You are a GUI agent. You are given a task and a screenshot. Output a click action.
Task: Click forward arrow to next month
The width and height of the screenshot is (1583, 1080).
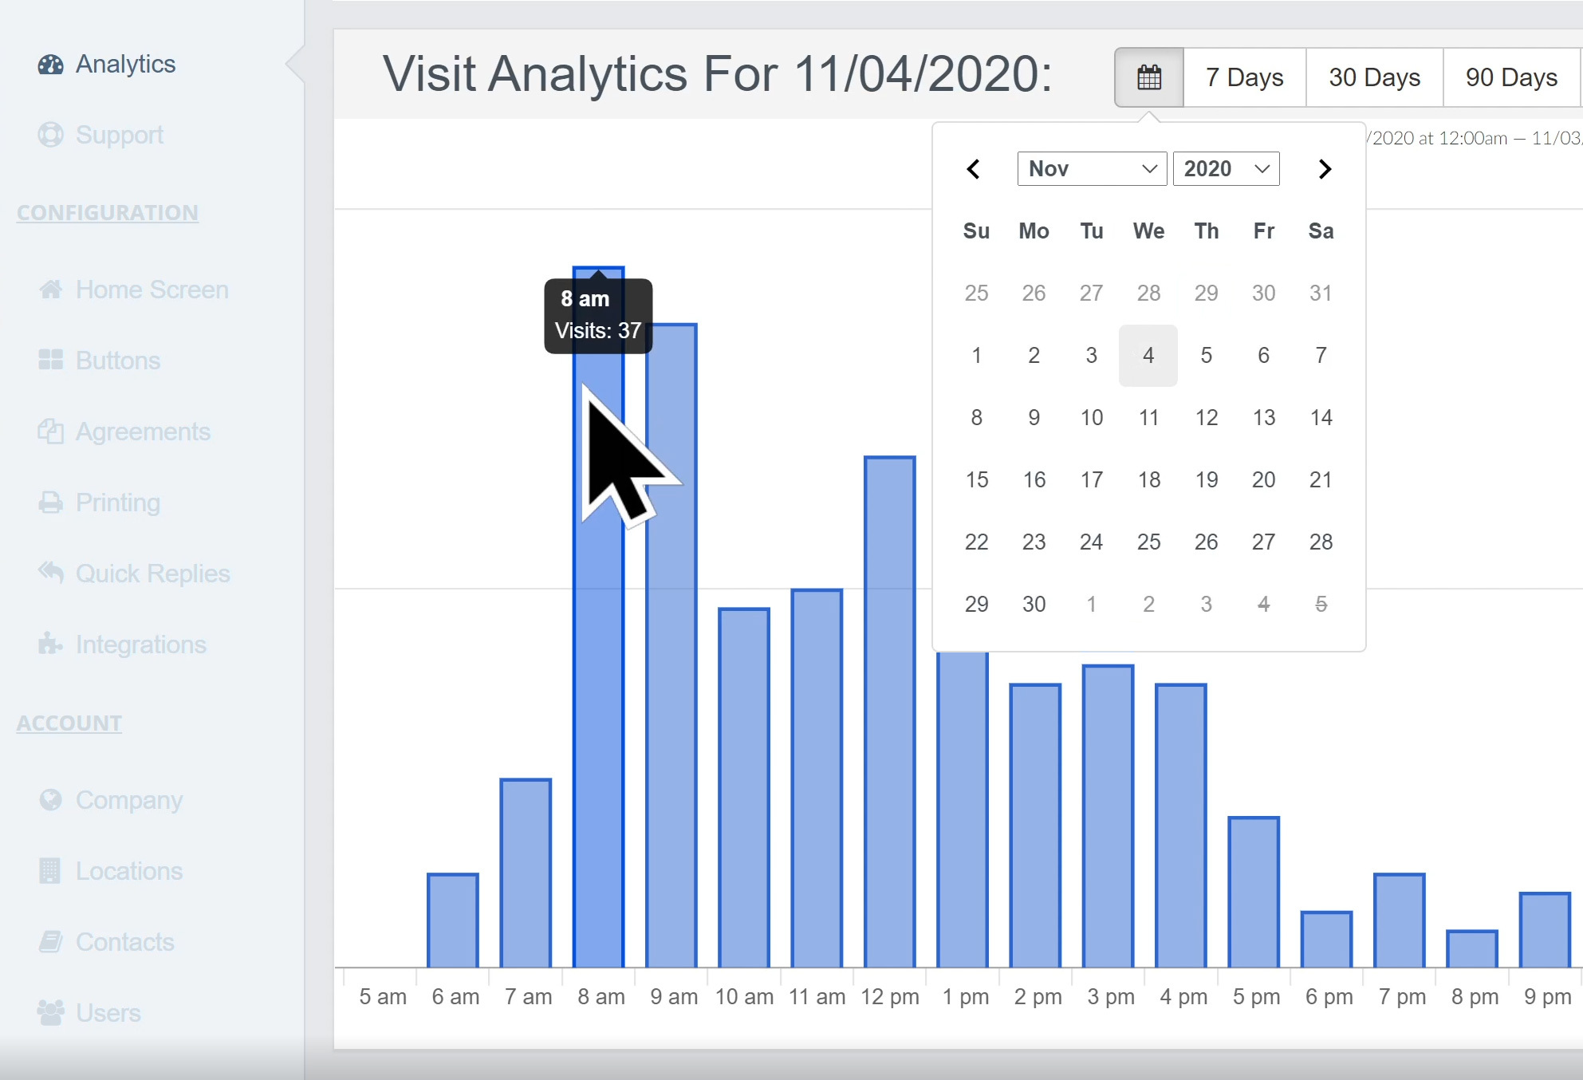1323,168
